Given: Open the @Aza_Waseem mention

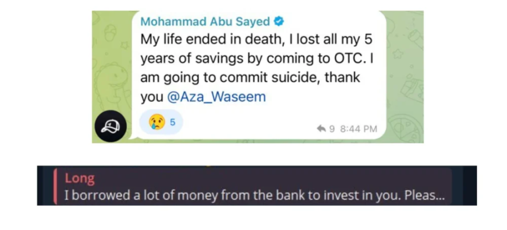Looking at the screenshot, I should point(216,97).
